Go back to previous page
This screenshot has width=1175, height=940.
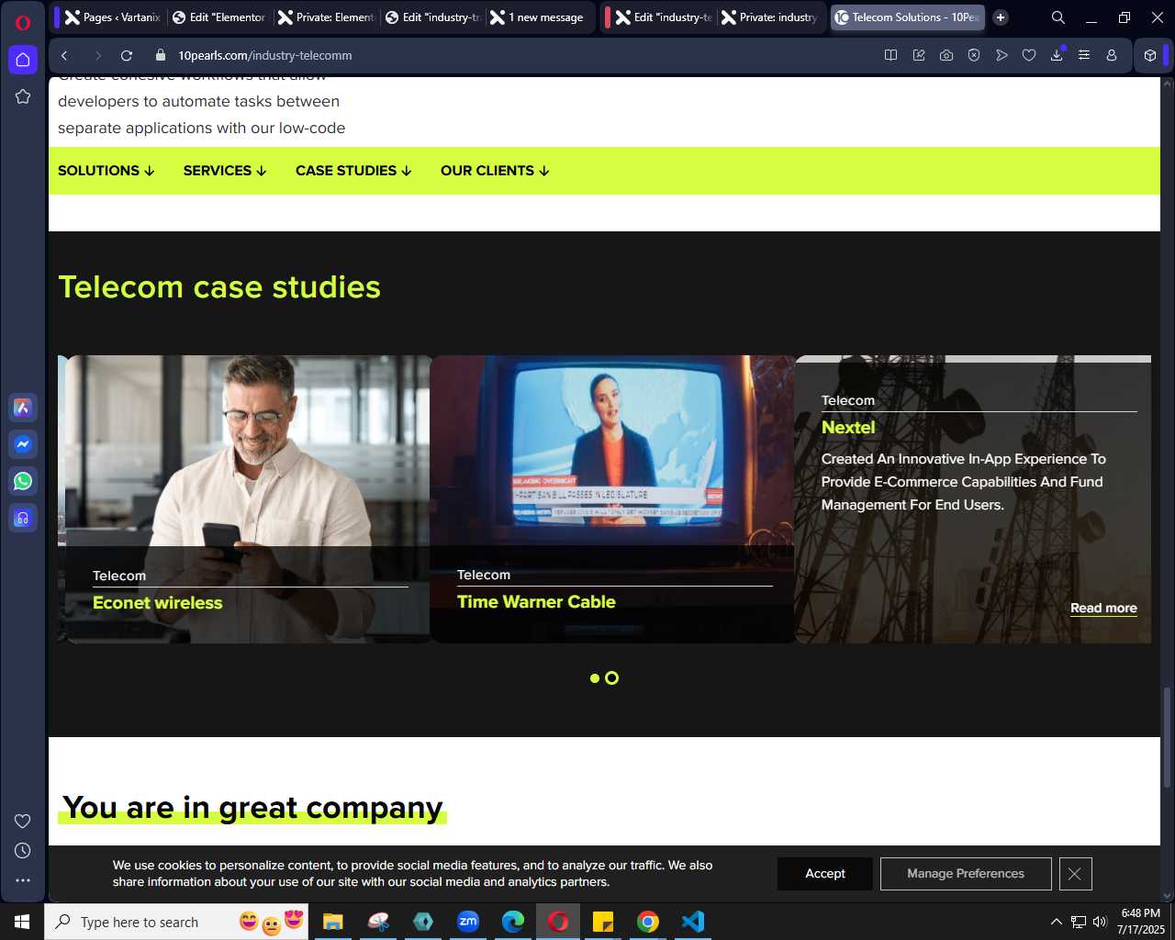[x=64, y=55]
